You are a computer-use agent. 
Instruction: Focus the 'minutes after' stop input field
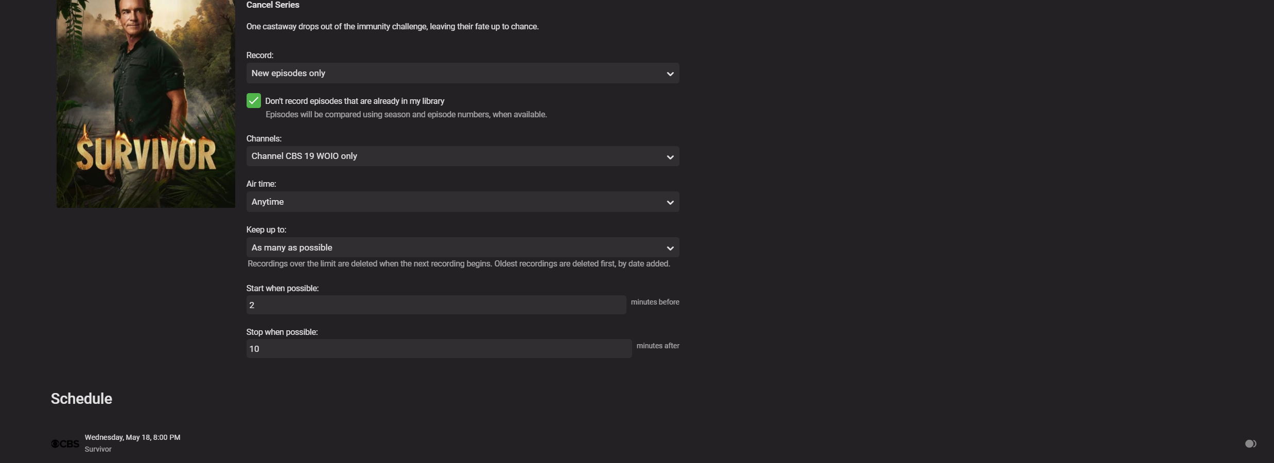(x=439, y=349)
